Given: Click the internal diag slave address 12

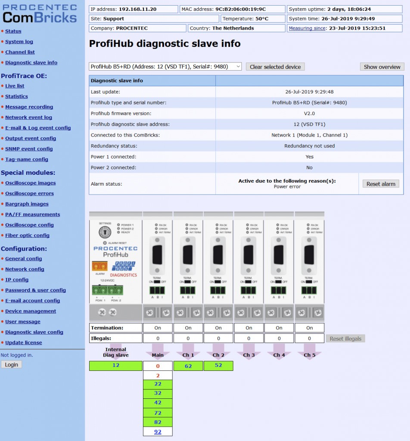Looking at the screenshot, I should [115, 366].
